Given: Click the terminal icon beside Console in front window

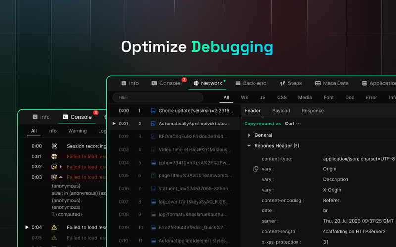Looking at the screenshot, I should pyautogui.click(x=154, y=83).
